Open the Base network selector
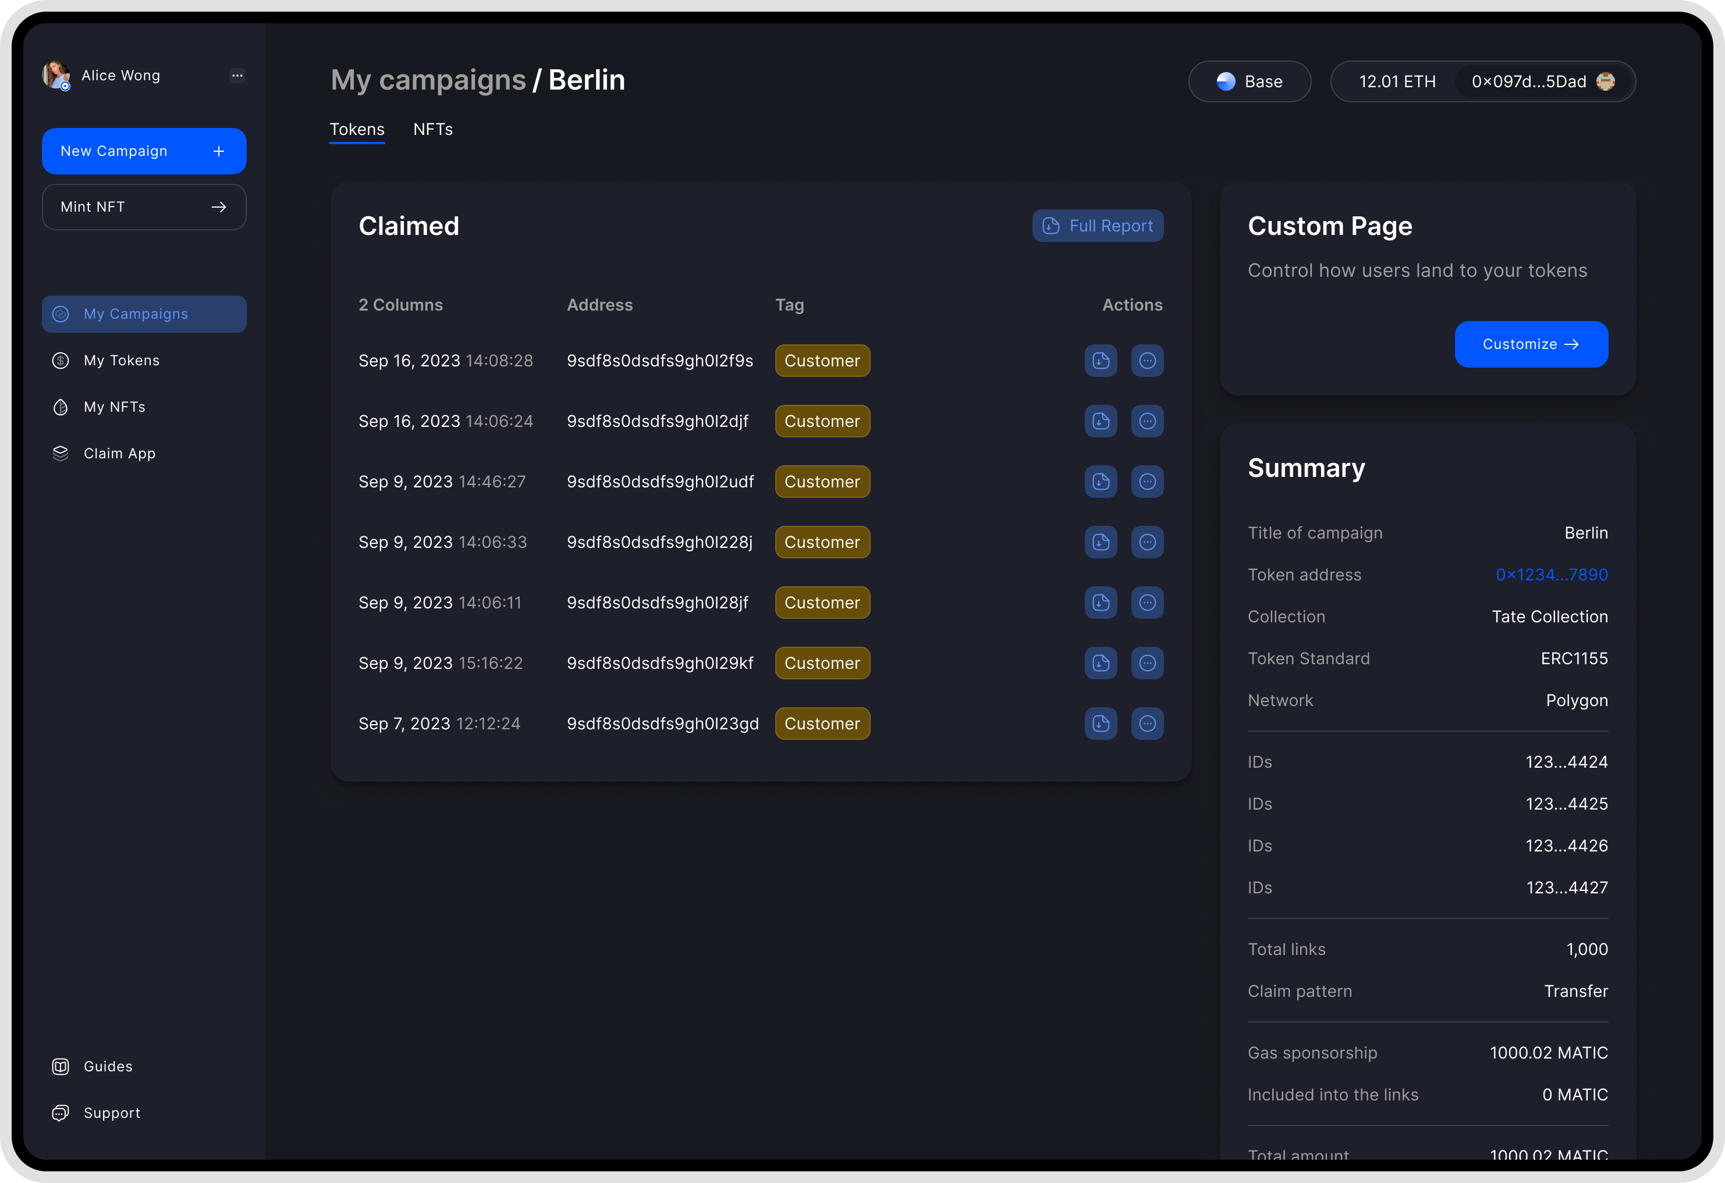Image resolution: width=1725 pixels, height=1183 pixels. (x=1249, y=81)
